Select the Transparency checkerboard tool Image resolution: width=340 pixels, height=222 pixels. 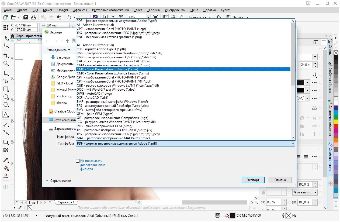pyautogui.click(x=5, y=150)
